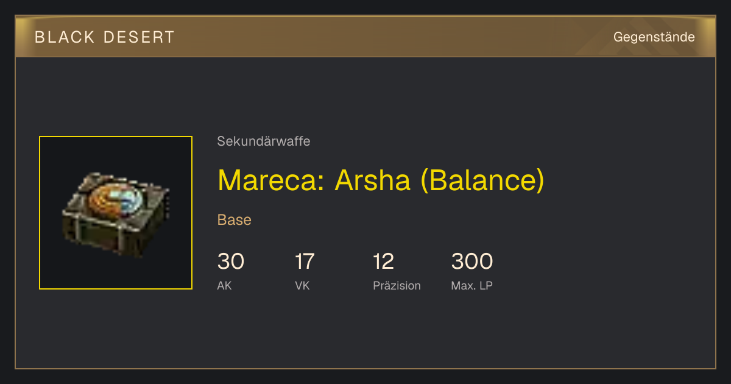Click the AK value 30

tap(231, 261)
